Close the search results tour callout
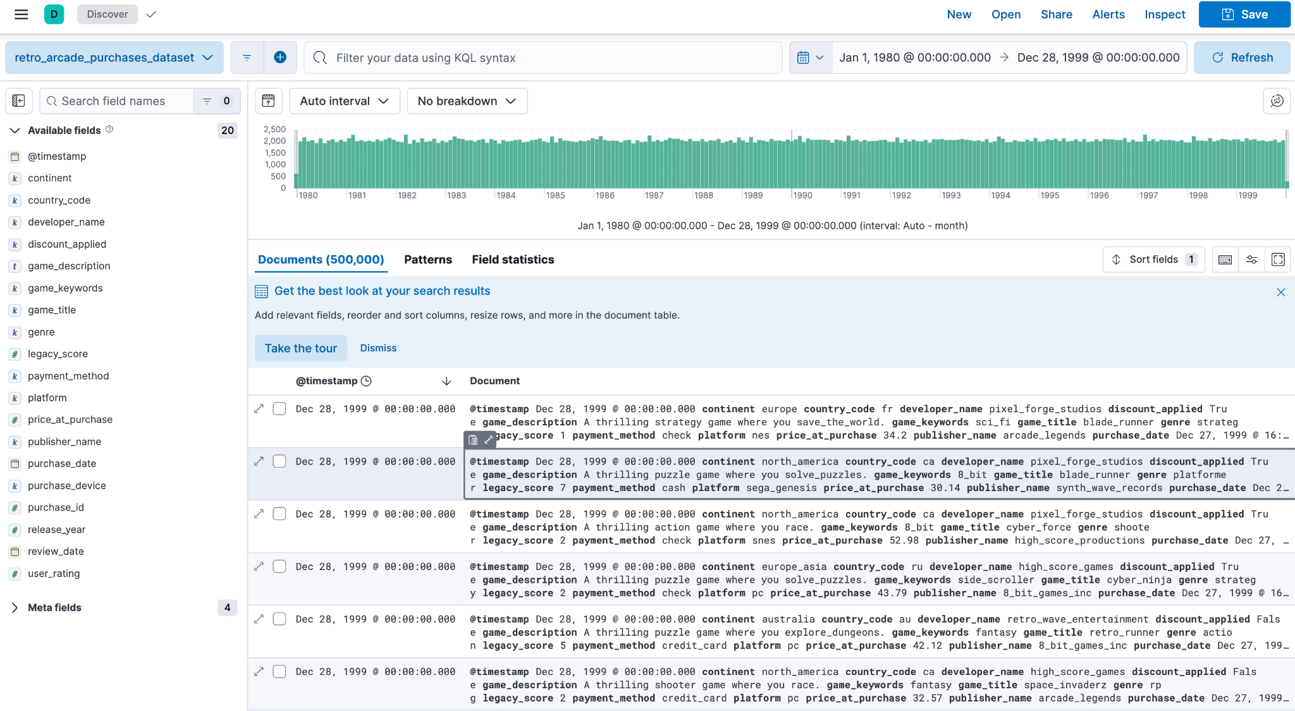1295x711 pixels. pos(1280,292)
